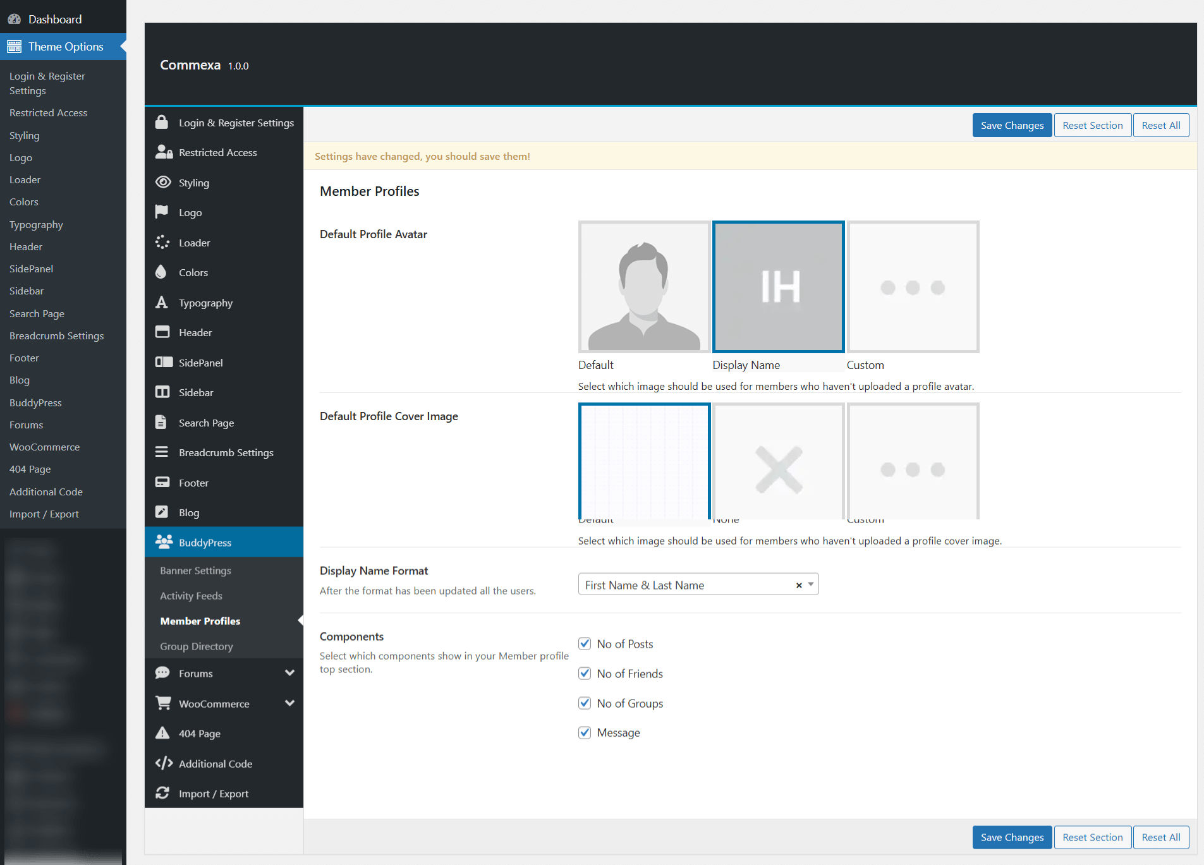
Task: Click the Additional Code brackets icon
Action: coord(164,763)
